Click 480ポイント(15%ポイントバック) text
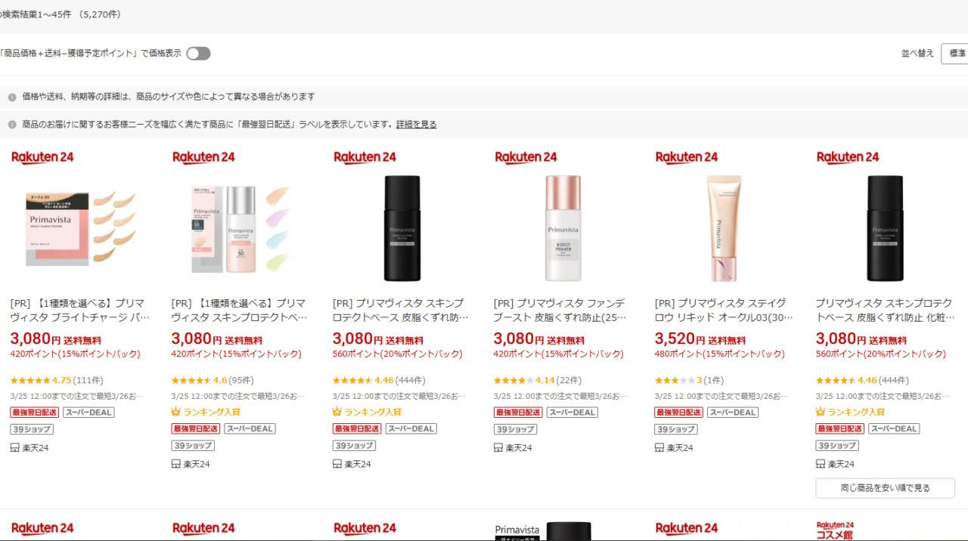 point(719,354)
